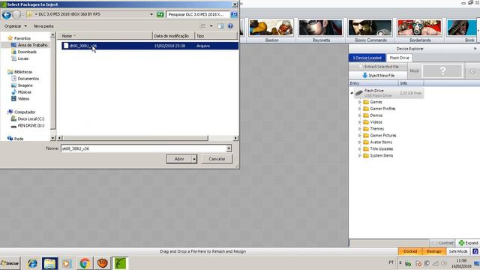Switch to 1 Device Loaded tab
The image size is (480, 270).
click(x=367, y=58)
